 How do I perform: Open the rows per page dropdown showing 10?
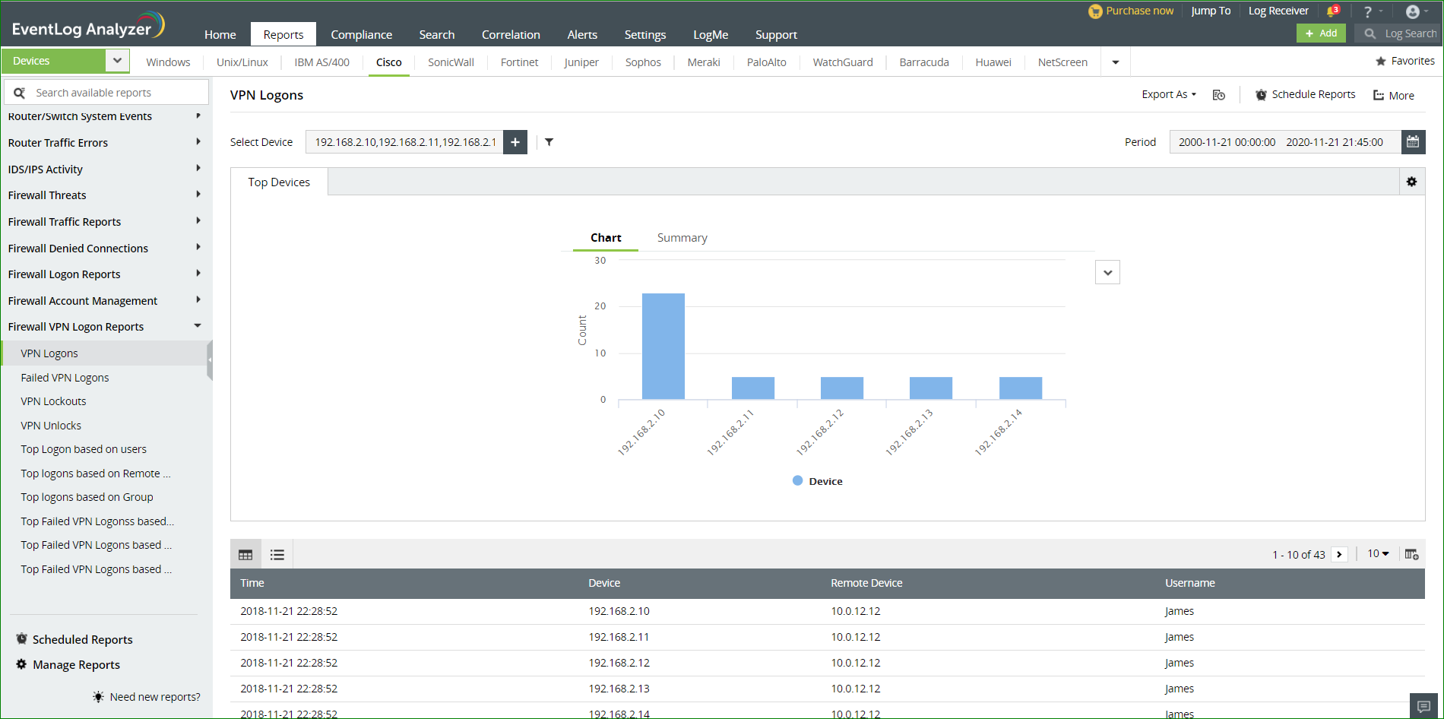tap(1377, 554)
